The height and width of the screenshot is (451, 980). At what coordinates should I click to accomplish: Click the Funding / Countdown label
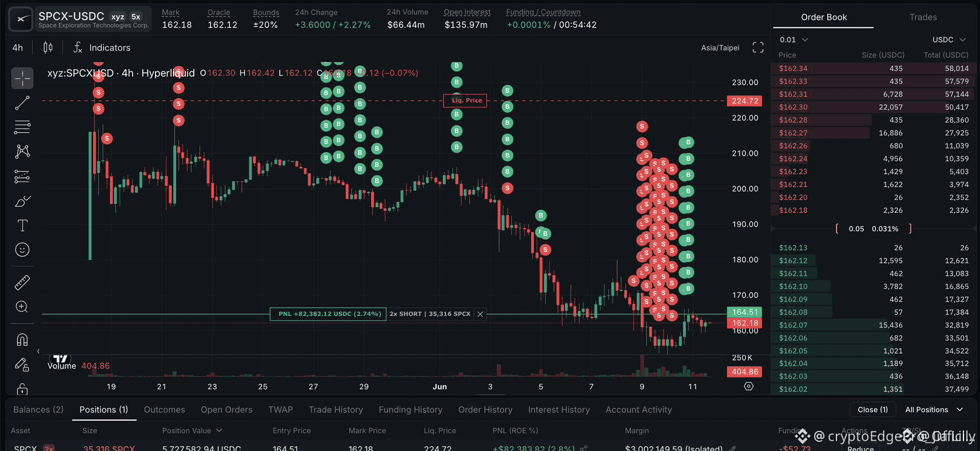[x=543, y=12]
